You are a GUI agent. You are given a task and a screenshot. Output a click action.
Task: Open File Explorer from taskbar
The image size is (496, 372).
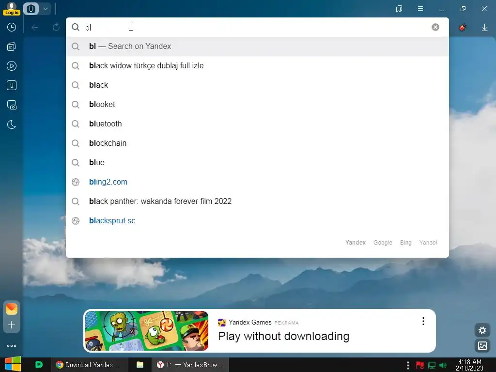[140, 365]
